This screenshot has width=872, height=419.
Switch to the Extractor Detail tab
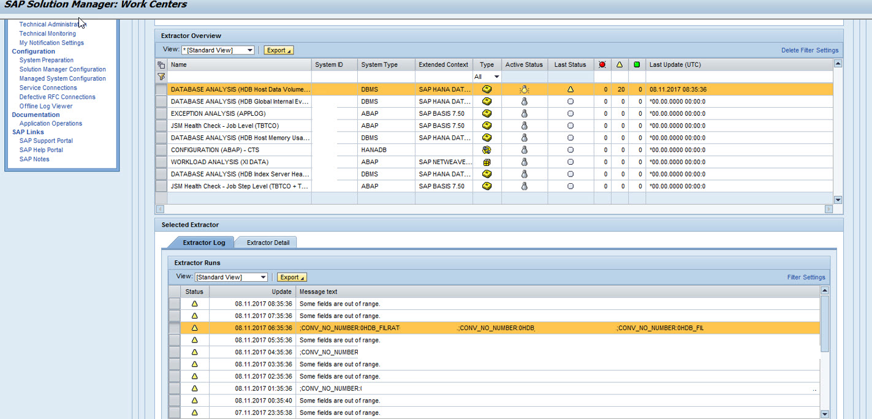(268, 243)
